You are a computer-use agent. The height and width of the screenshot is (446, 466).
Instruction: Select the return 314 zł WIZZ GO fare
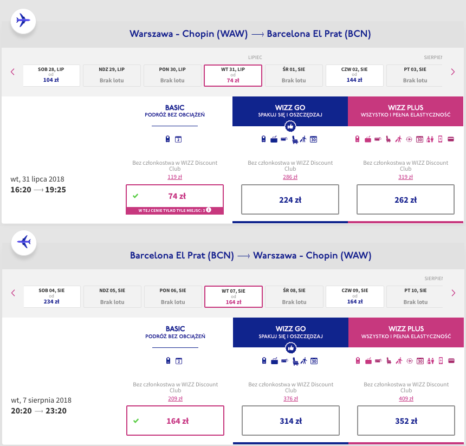click(x=290, y=421)
